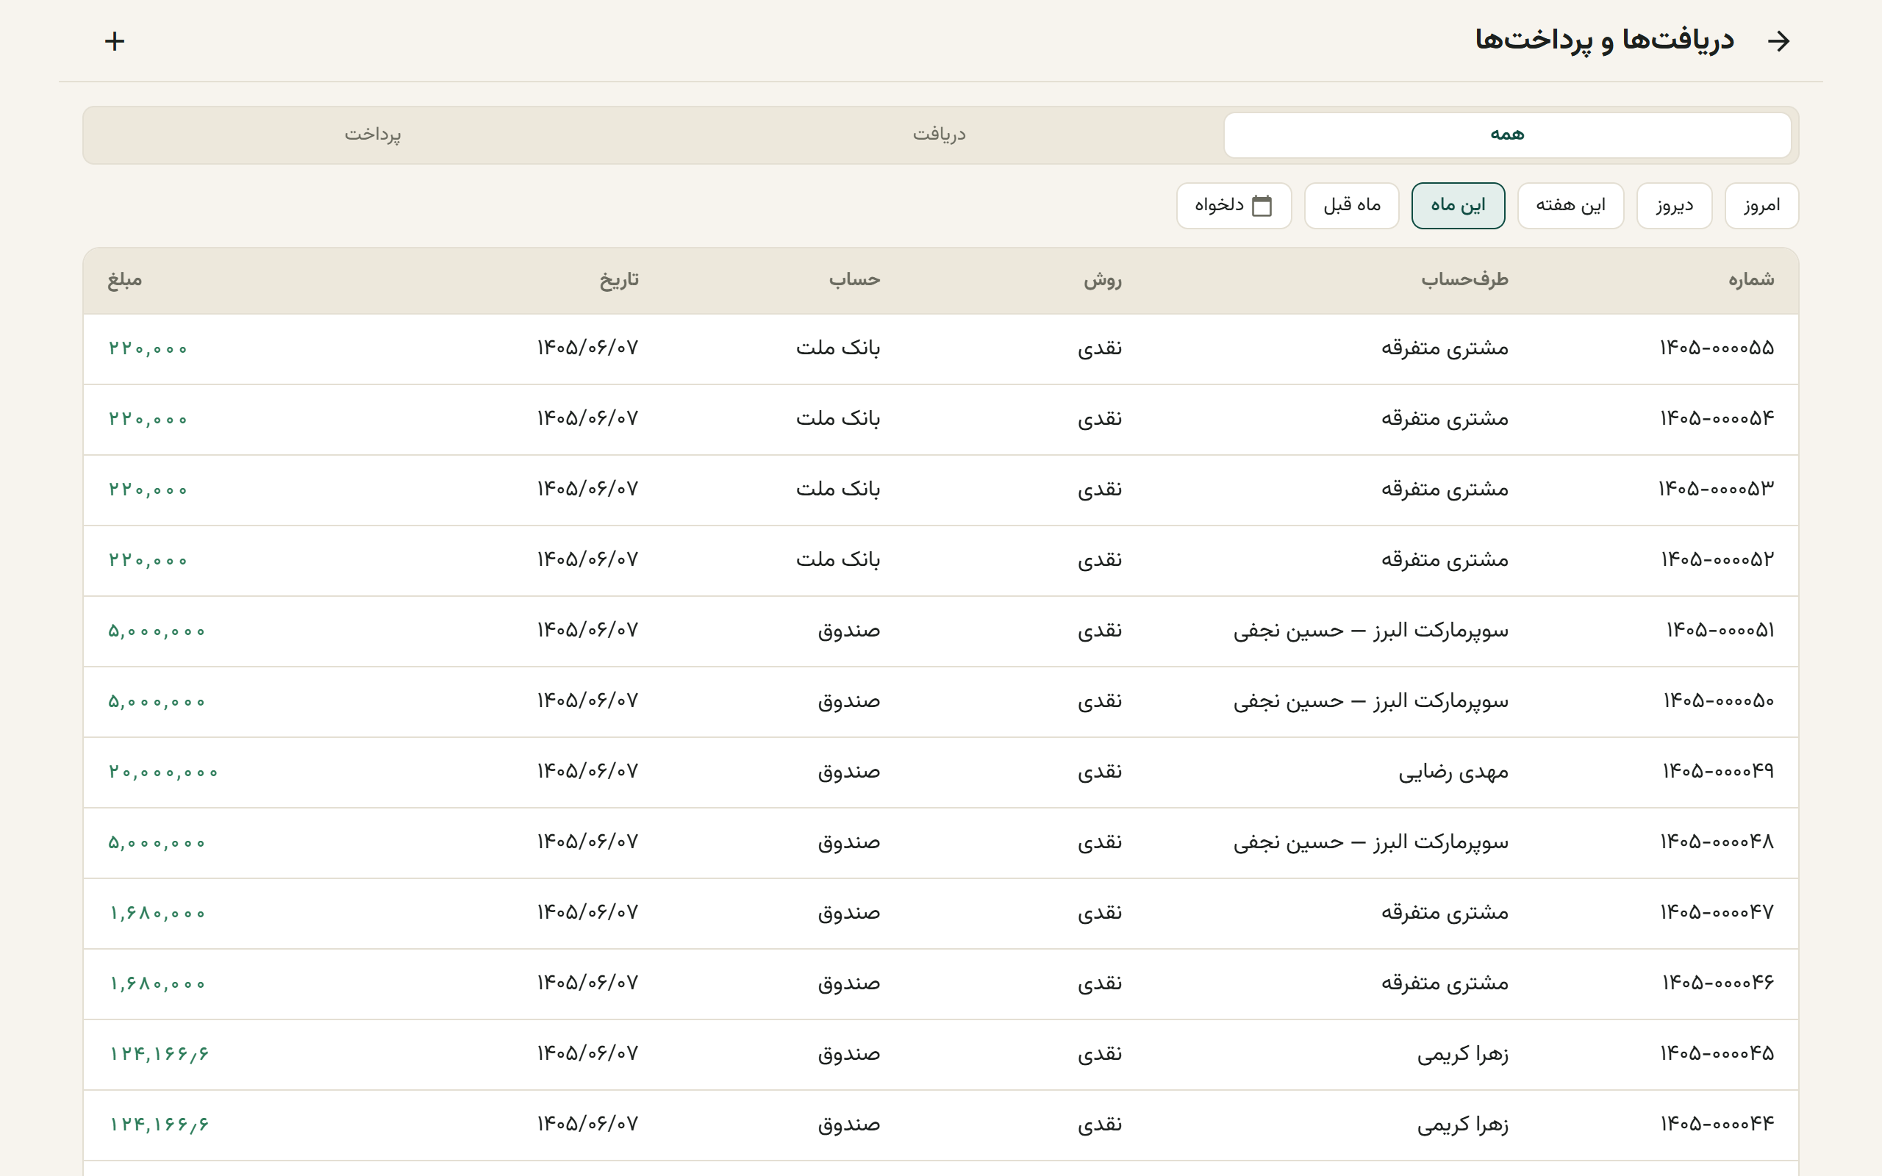Click بانک ملت in row ۱۴۰۵-۰۰۰۰۵۲
The height and width of the screenshot is (1176, 1882).
pyautogui.click(x=837, y=560)
